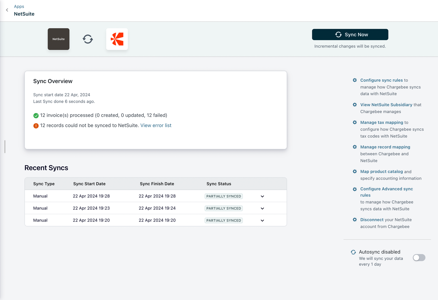This screenshot has height=300, width=438.
Task: Click the gear icon beside Disconnect
Action: [355, 220]
